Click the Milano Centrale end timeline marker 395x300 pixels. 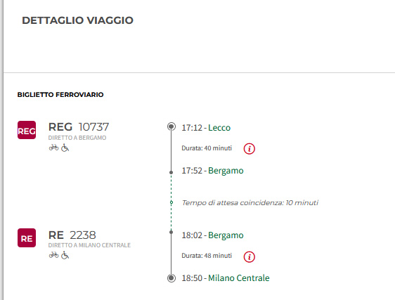[x=171, y=278]
